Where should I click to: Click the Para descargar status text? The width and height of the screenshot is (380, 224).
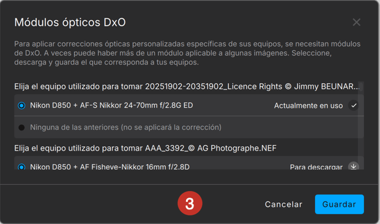(316, 167)
